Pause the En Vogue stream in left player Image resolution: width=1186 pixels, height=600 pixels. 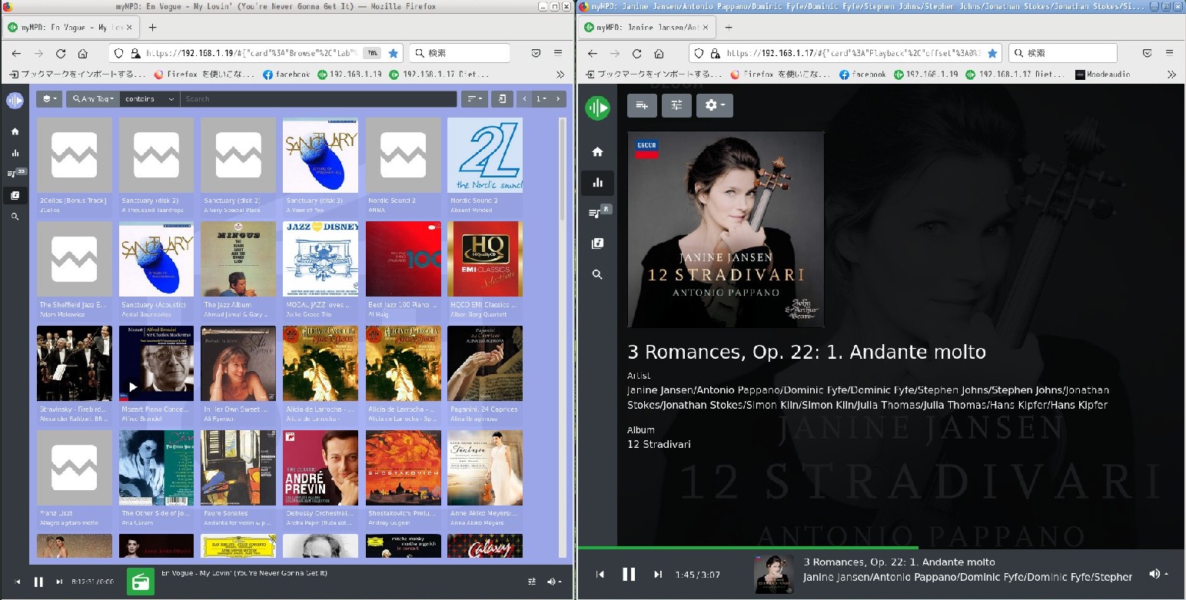tap(38, 582)
